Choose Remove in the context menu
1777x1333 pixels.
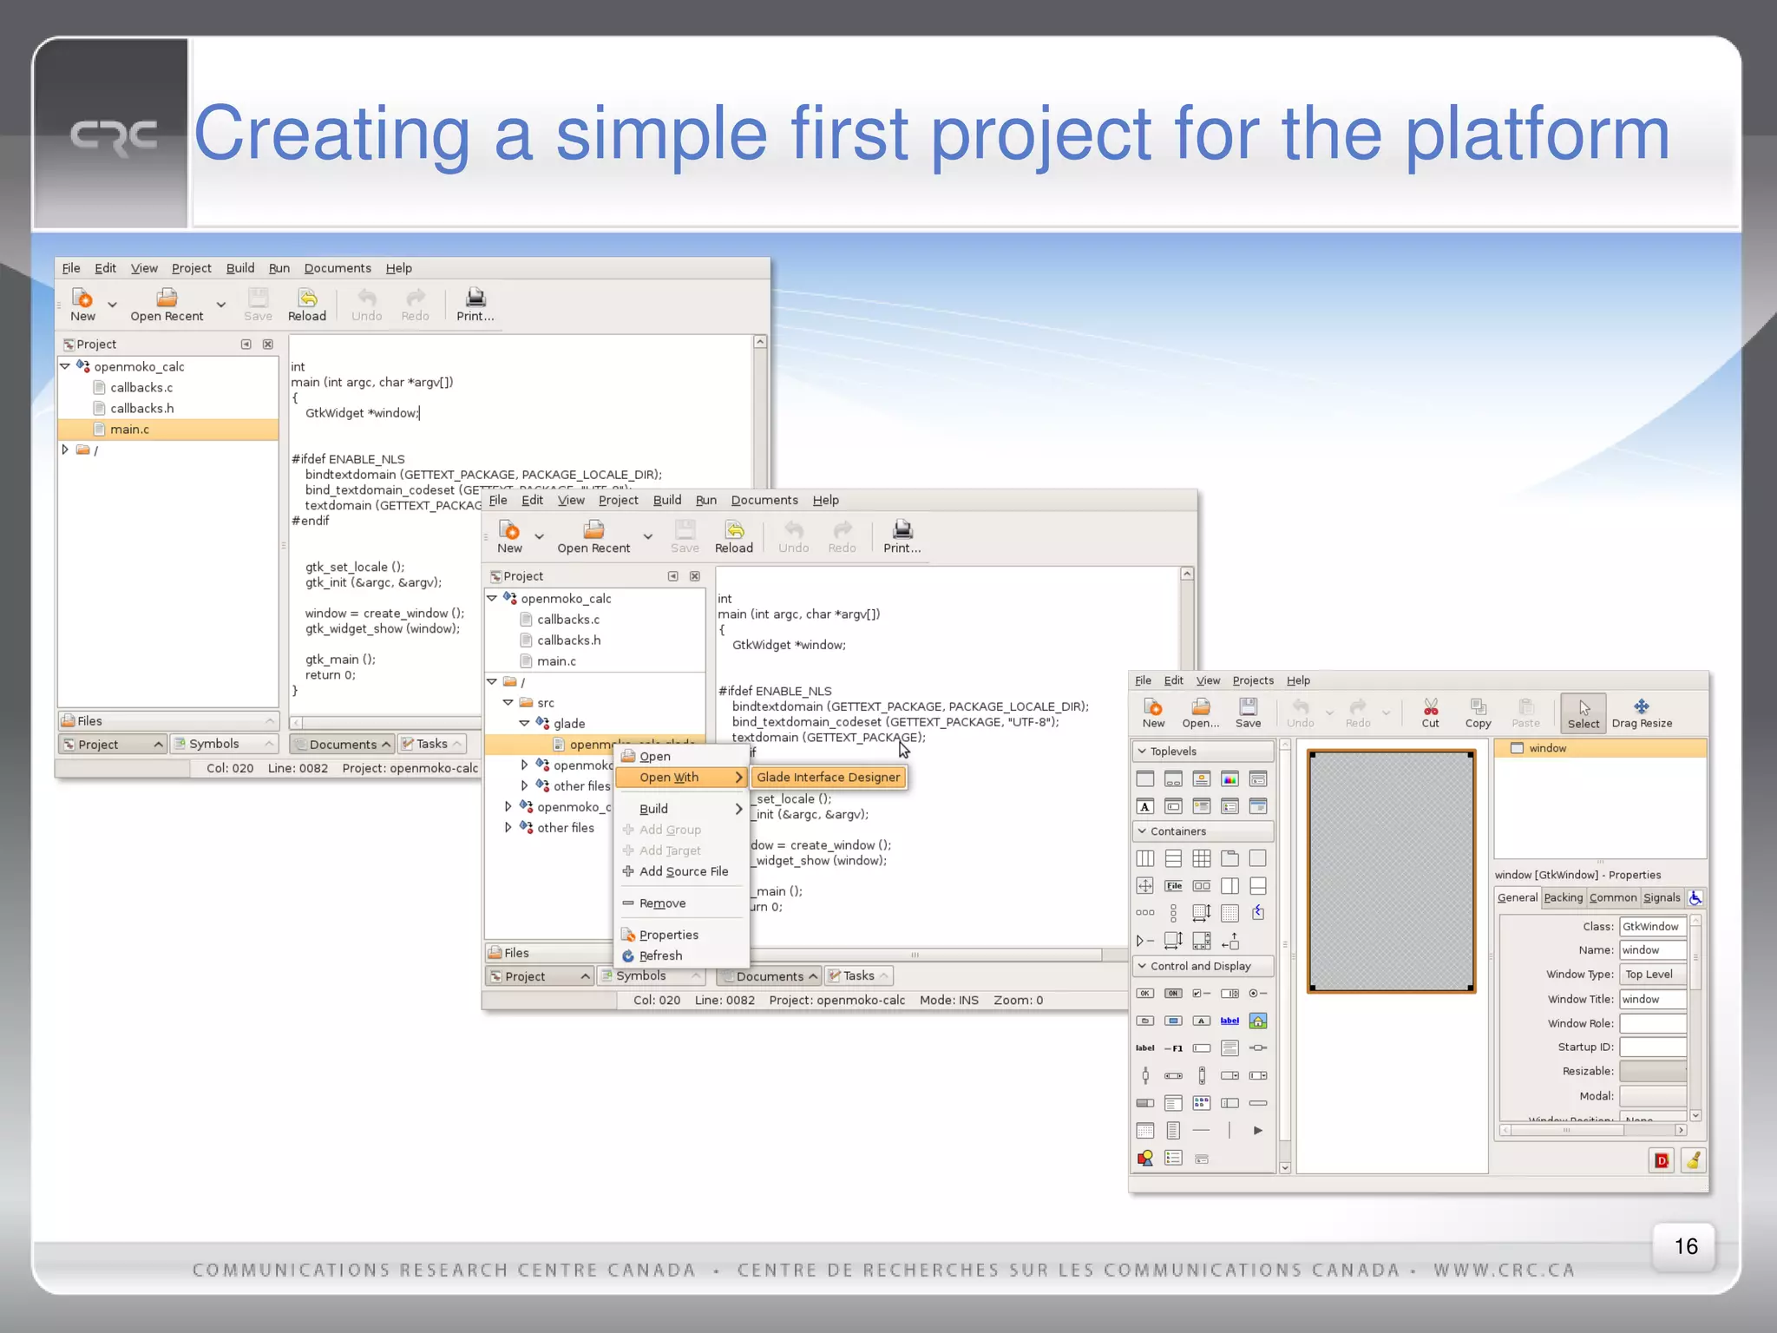(682, 903)
